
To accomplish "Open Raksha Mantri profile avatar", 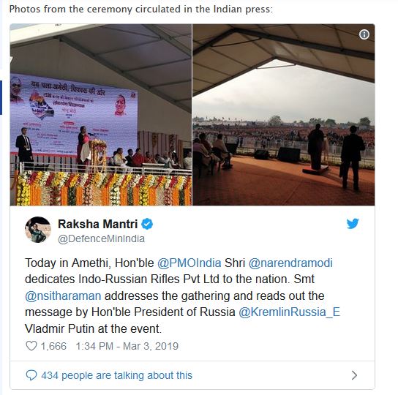I will [38, 230].
